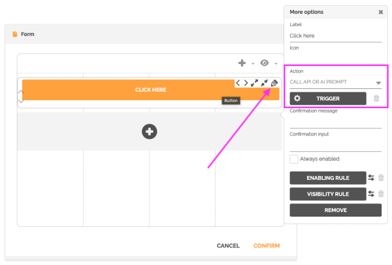This screenshot has height=265, width=392.
Task: Open the dropdown arrow beside plus icon
Action: 253,63
